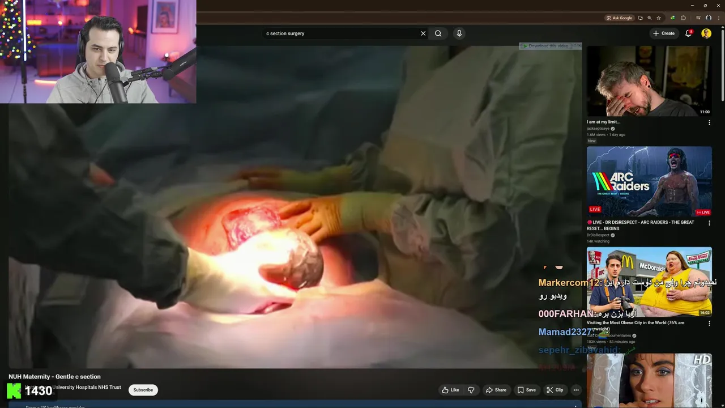The image size is (725, 408).
Task: Start voice search with the microphone
Action: click(x=459, y=33)
